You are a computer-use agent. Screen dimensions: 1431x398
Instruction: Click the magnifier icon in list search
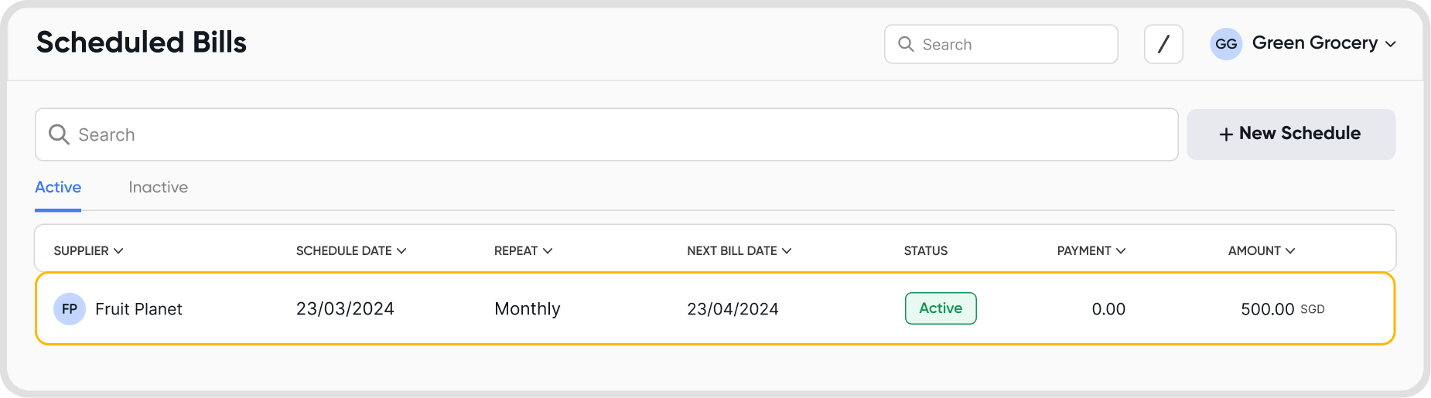click(59, 134)
